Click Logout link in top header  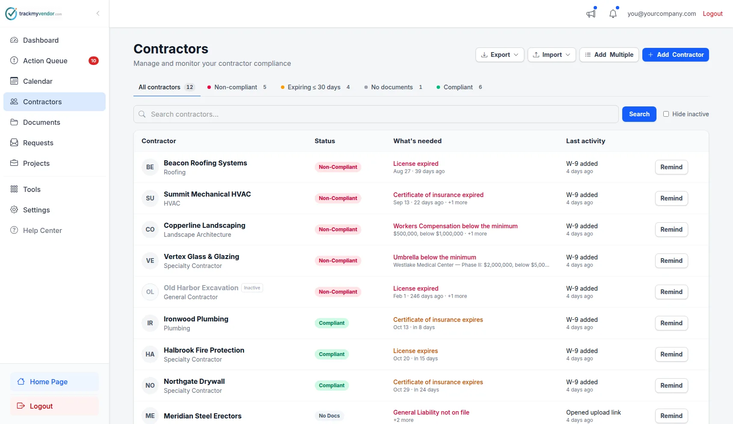tap(712, 14)
